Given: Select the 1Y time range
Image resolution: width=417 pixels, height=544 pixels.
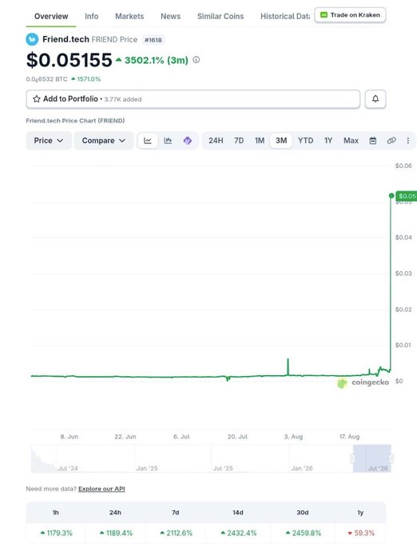Looking at the screenshot, I should click(x=328, y=141).
